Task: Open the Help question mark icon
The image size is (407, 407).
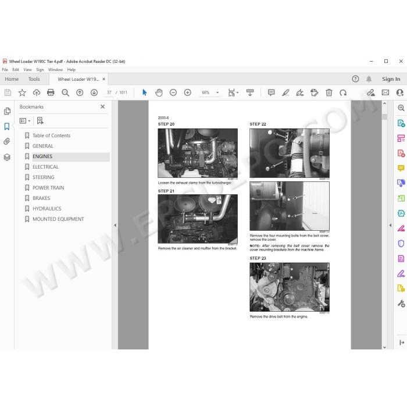Action: [355, 79]
